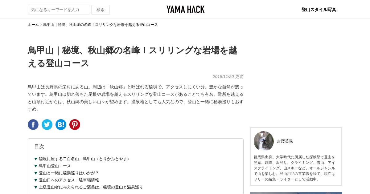The height and width of the screenshot is (194, 370).
Task: Bookmark with Hatena B! icon
Action: [x=61, y=124]
